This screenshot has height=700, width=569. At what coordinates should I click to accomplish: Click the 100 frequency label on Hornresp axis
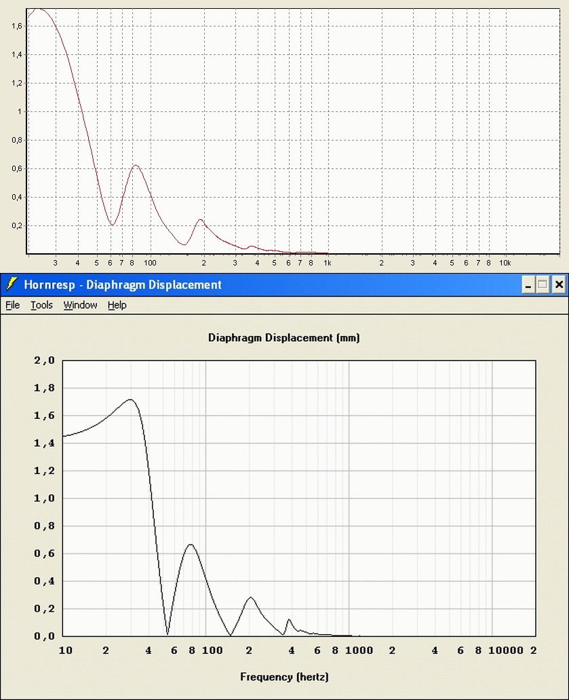coord(212,650)
